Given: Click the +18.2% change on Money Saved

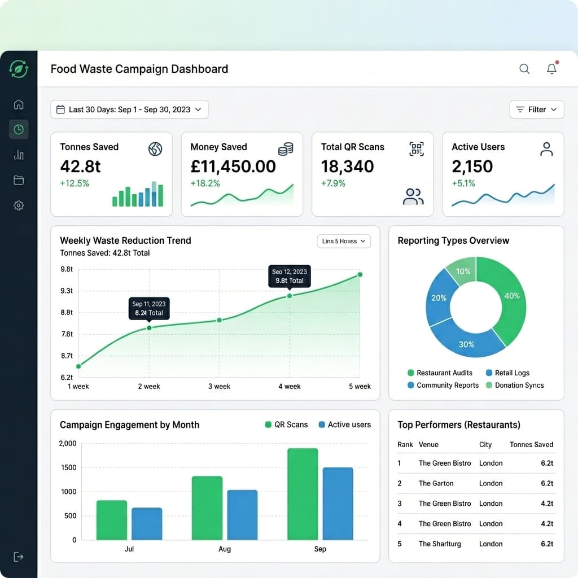Looking at the screenshot, I should tap(205, 183).
